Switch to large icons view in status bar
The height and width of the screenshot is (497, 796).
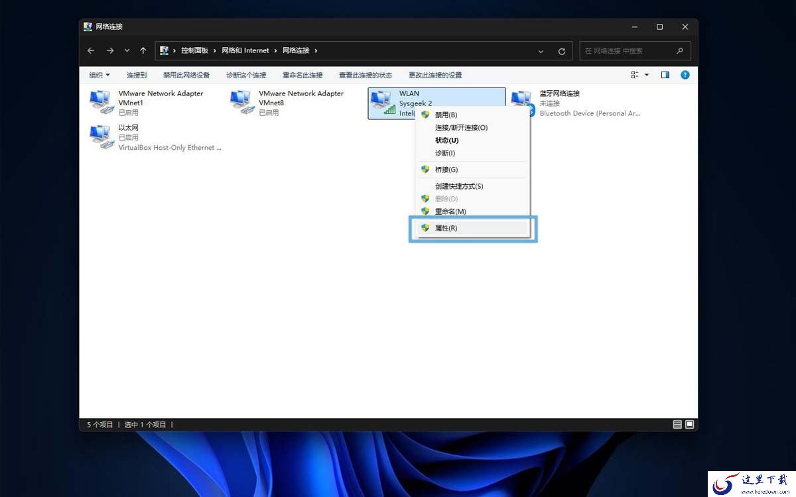pos(689,424)
